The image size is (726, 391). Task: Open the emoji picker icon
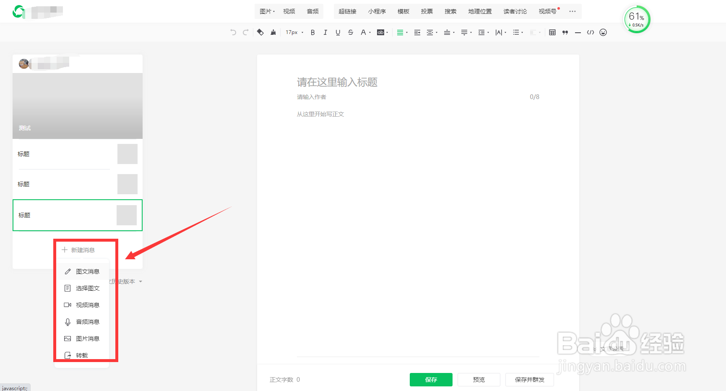pyautogui.click(x=603, y=32)
